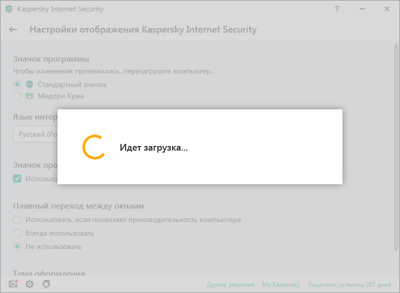This screenshot has height=293, width=400.
Task: Select the Стандартный значок radio button
Action: (x=17, y=84)
